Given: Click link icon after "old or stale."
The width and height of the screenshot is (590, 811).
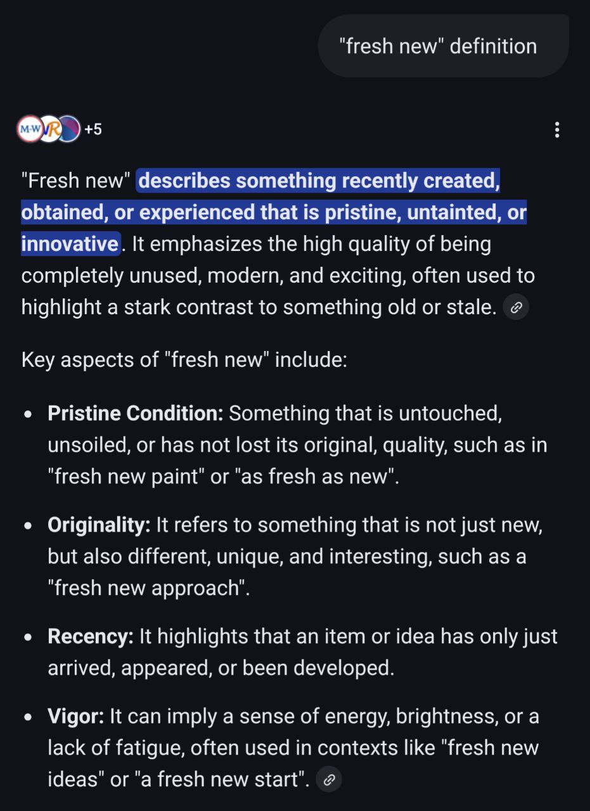Looking at the screenshot, I should pyautogui.click(x=516, y=308).
